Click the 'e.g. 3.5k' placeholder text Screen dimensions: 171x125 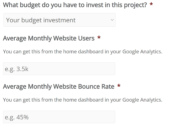point(17,69)
